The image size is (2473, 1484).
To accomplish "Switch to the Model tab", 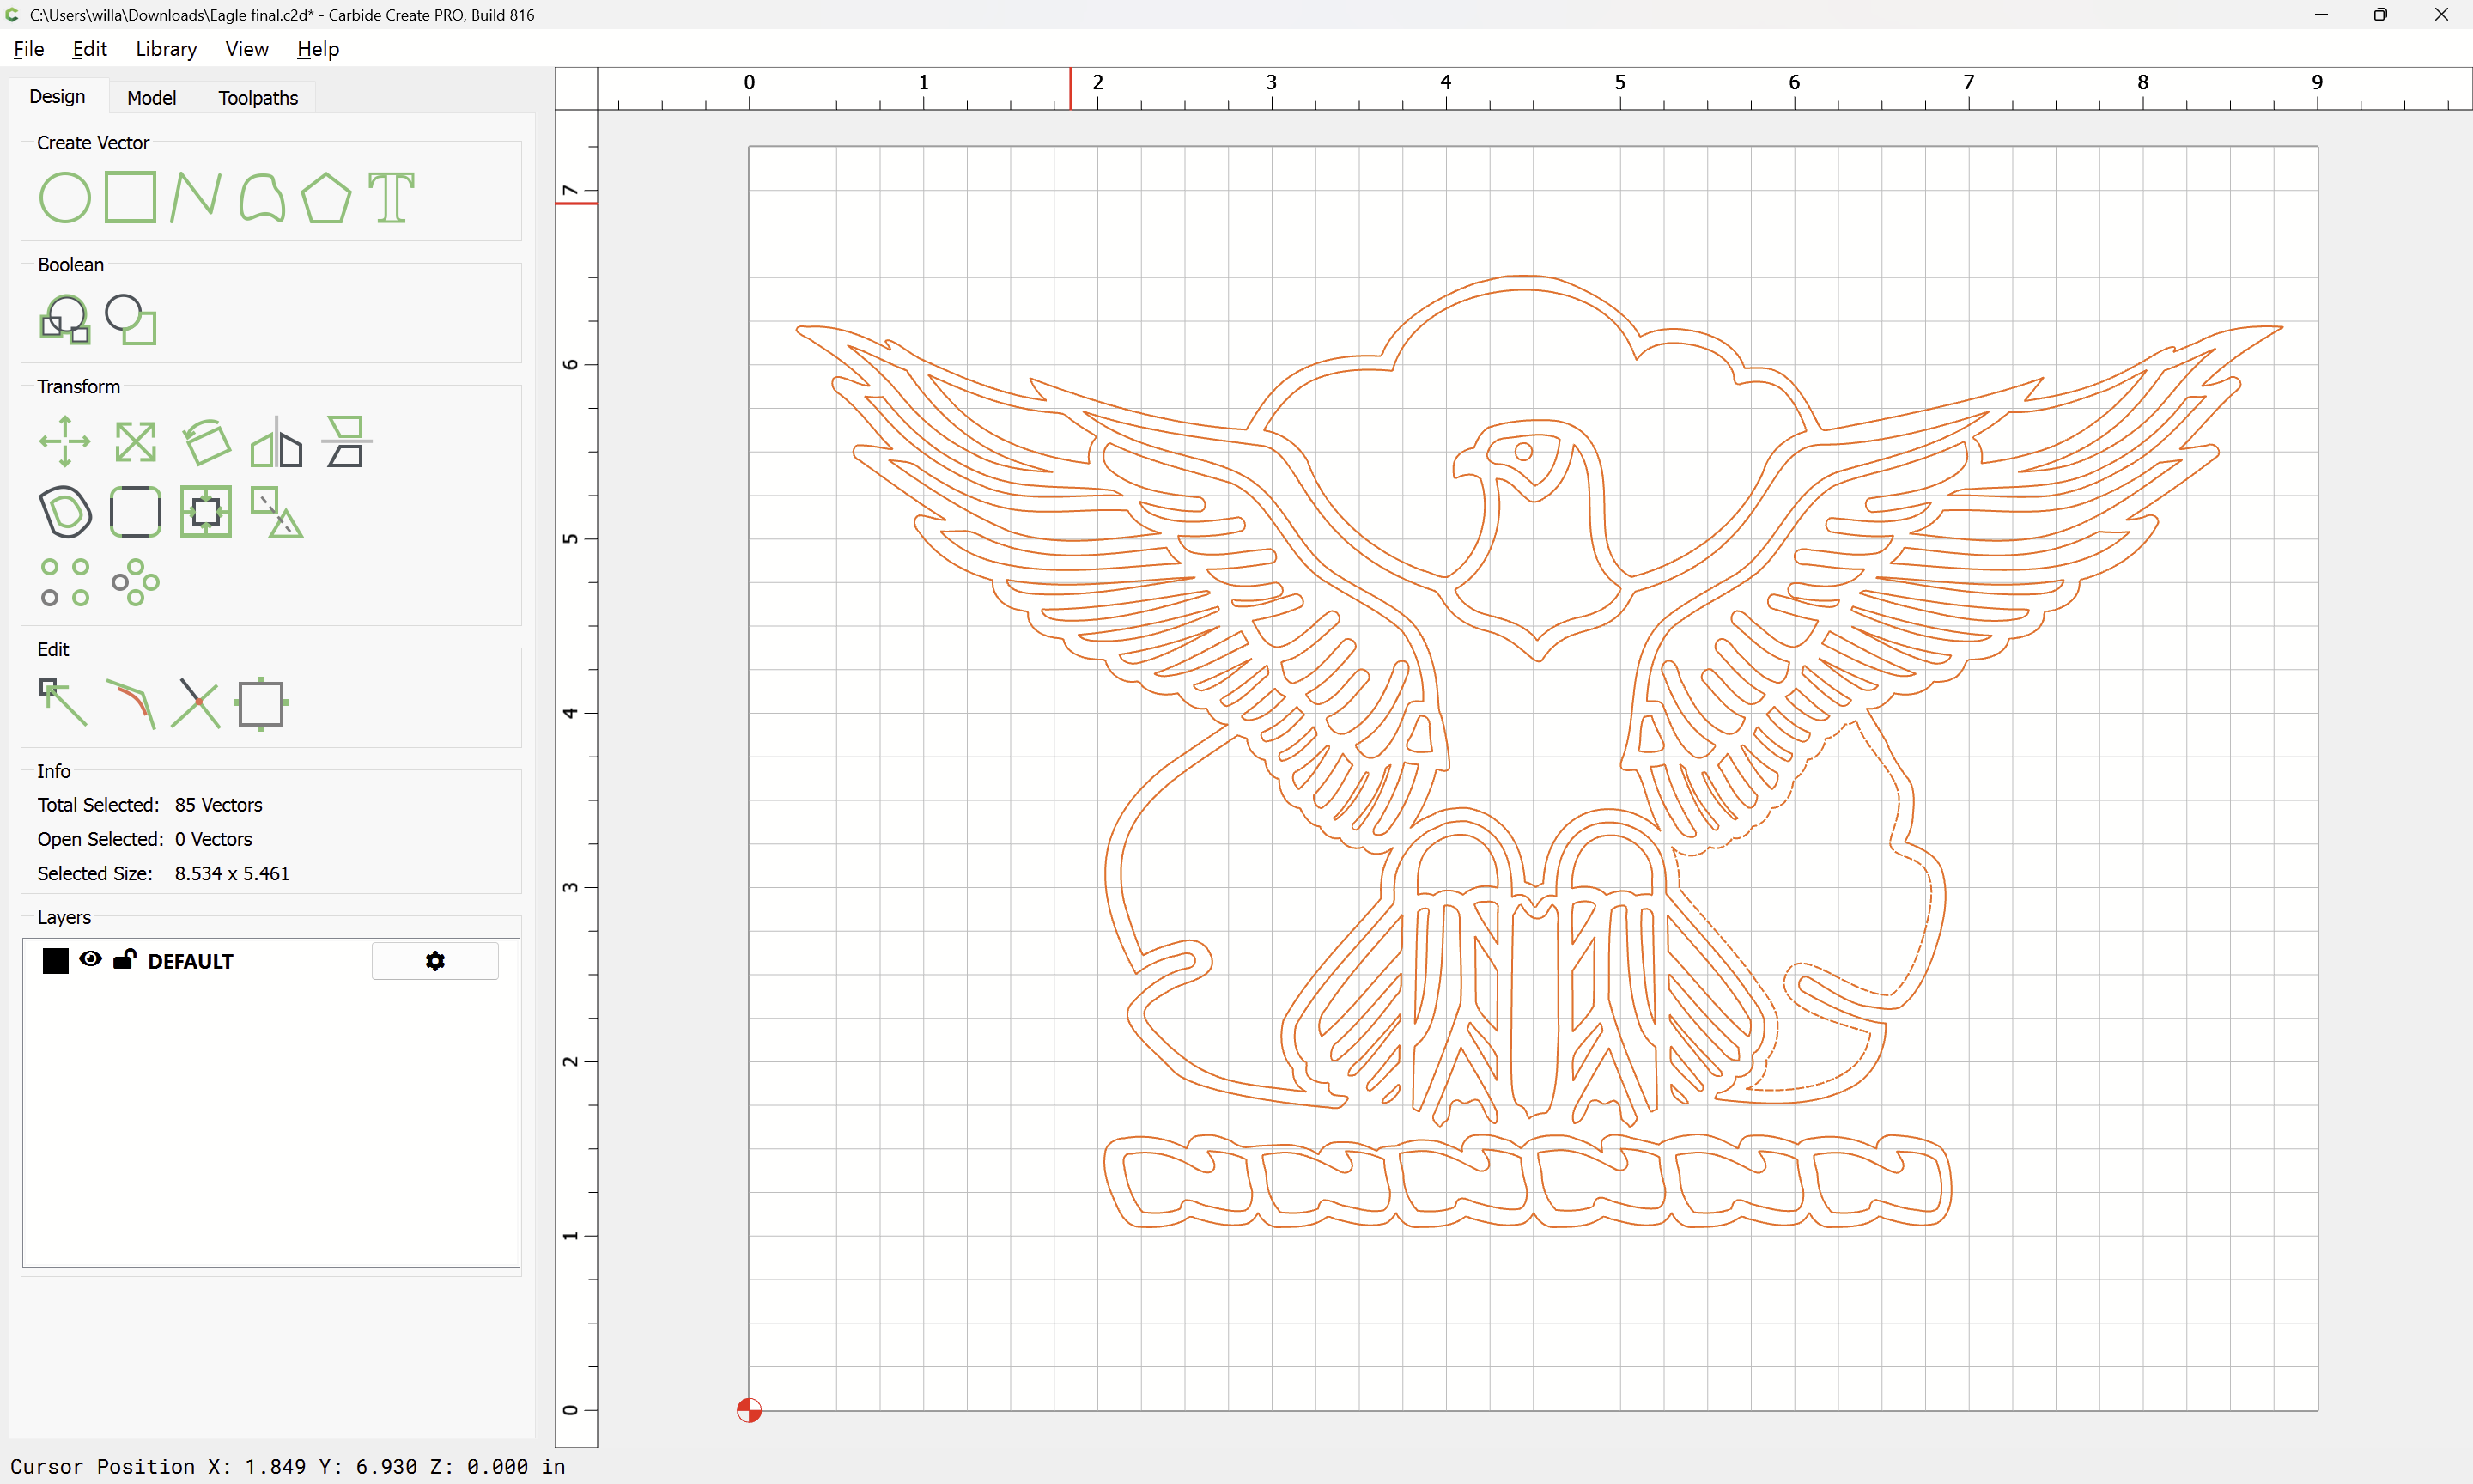I will click(x=152, y=98).
